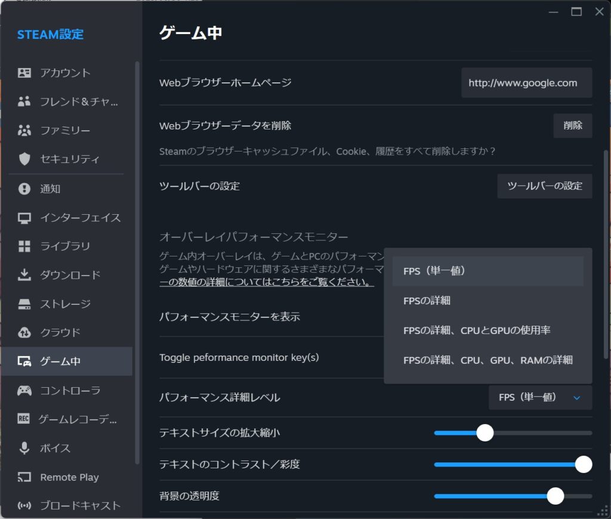Viewport: 611px width, 519px height.
Task: Click the パフォーマンスモニターを表示 label
Action: coord(230,317)
